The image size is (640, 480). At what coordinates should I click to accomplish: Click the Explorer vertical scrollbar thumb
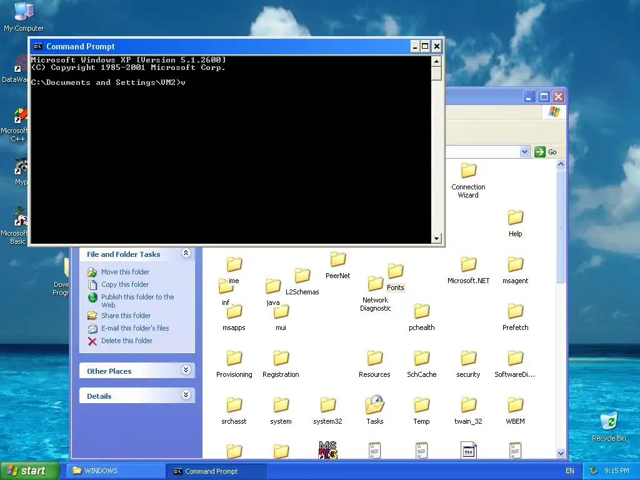[x=561, y=226]
